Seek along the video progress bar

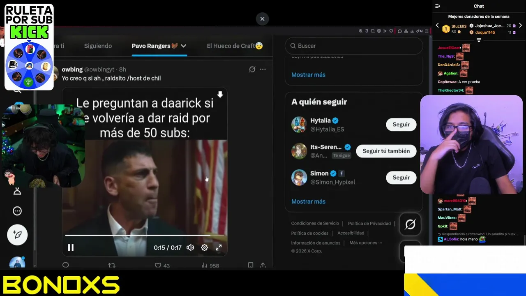[145, 236]
